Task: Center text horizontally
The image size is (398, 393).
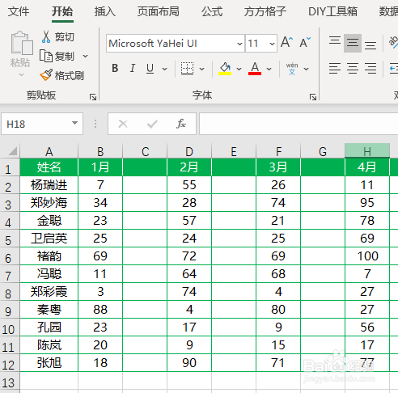Action: point(353,69)
